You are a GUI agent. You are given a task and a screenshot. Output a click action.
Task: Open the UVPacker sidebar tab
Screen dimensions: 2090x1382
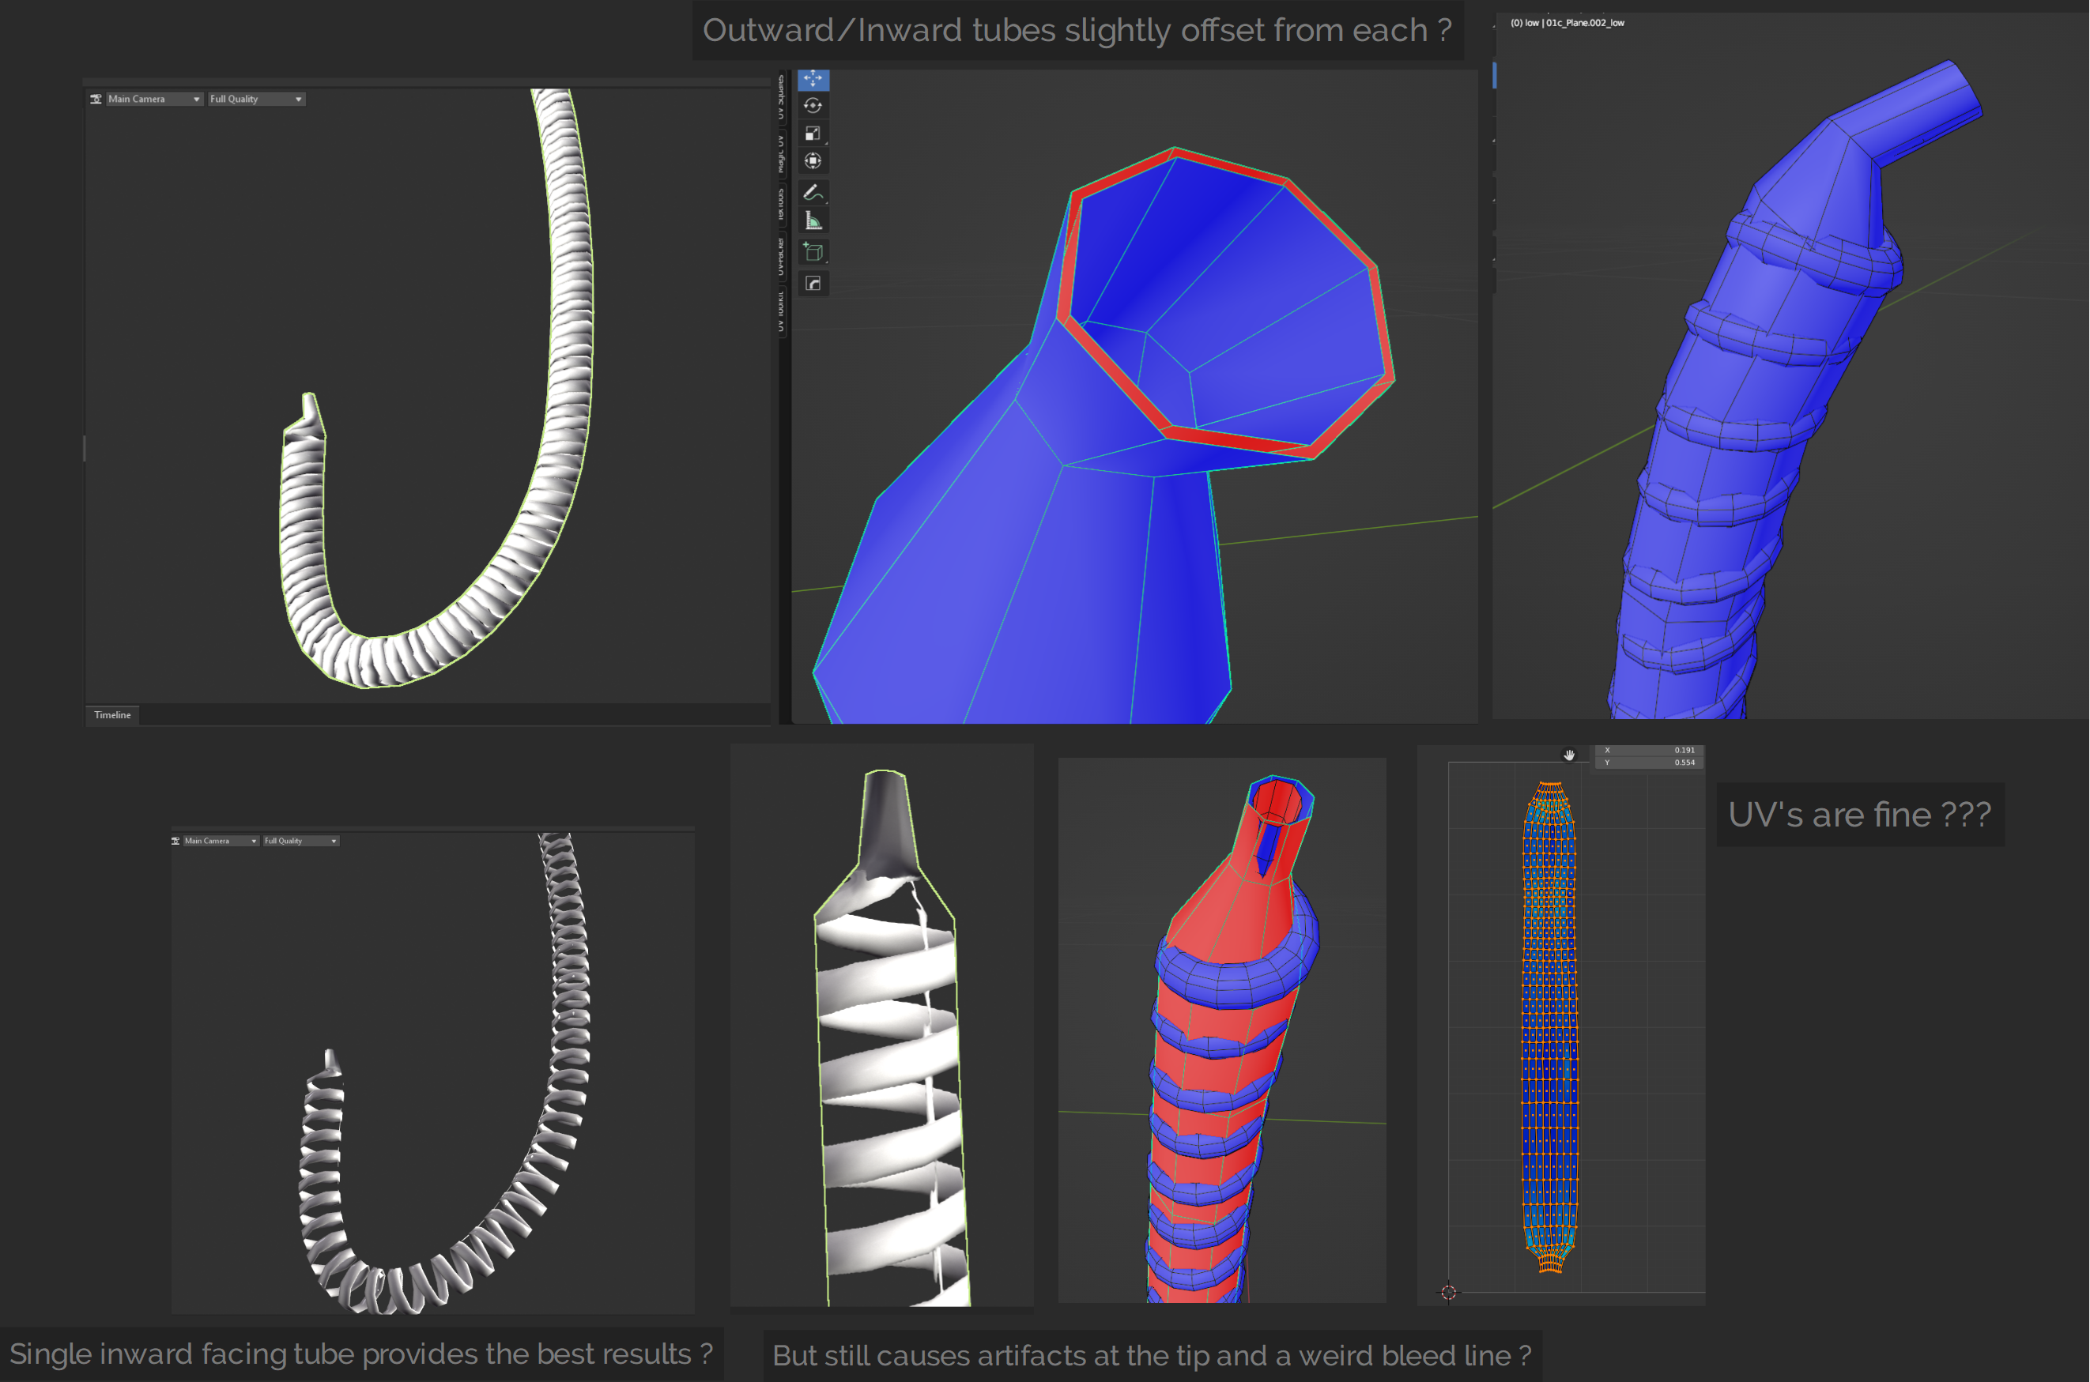click(x=781, y=255)
